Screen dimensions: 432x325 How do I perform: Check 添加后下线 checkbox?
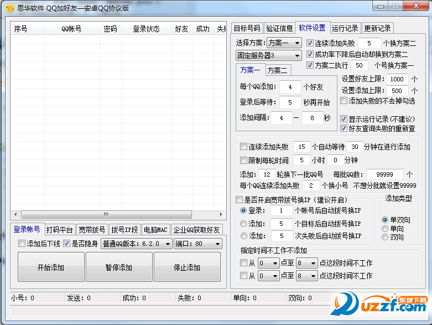tap(22, 244)
